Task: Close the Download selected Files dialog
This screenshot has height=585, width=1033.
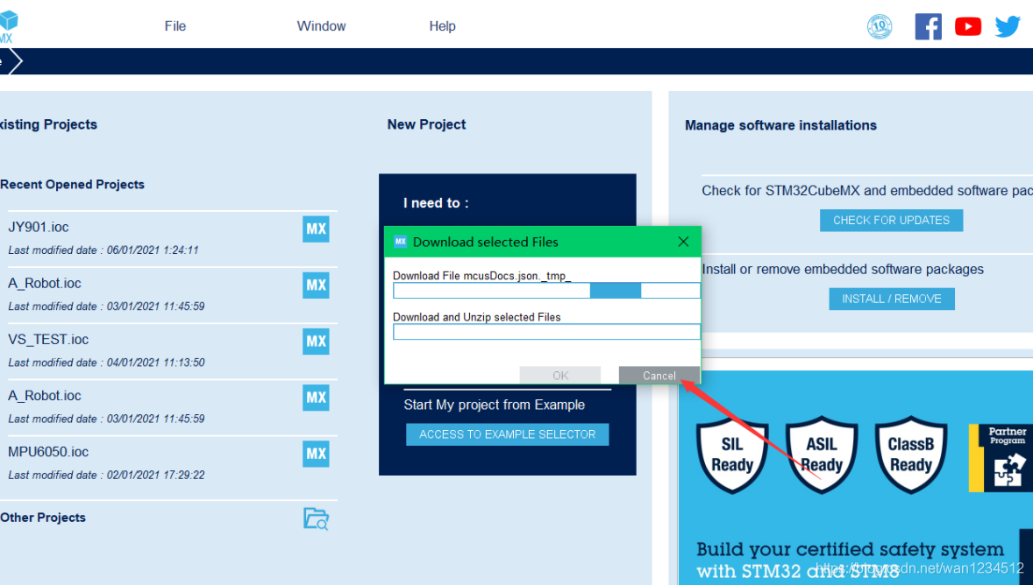Action: click(683, 242)
